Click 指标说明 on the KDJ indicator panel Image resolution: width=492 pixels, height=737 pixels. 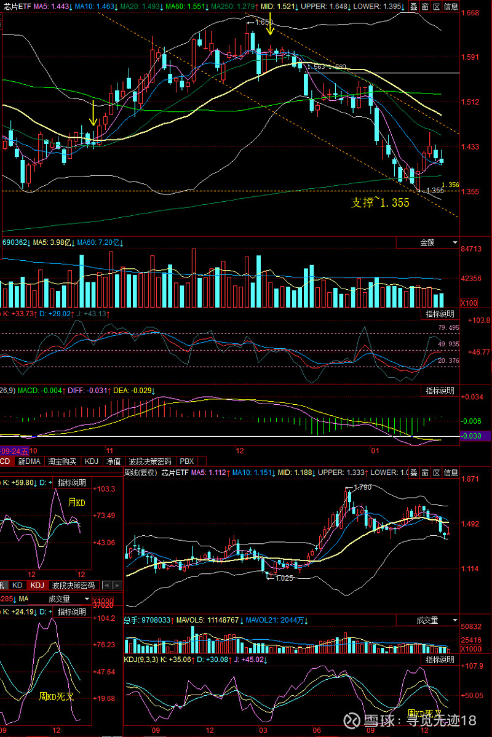click(x=441, y=313)
